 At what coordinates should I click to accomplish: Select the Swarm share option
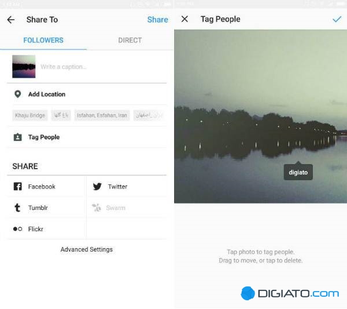(x=127, y=208)
